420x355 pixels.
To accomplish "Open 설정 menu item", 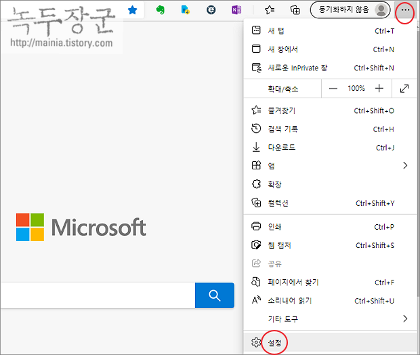I will tap(330, 342).
